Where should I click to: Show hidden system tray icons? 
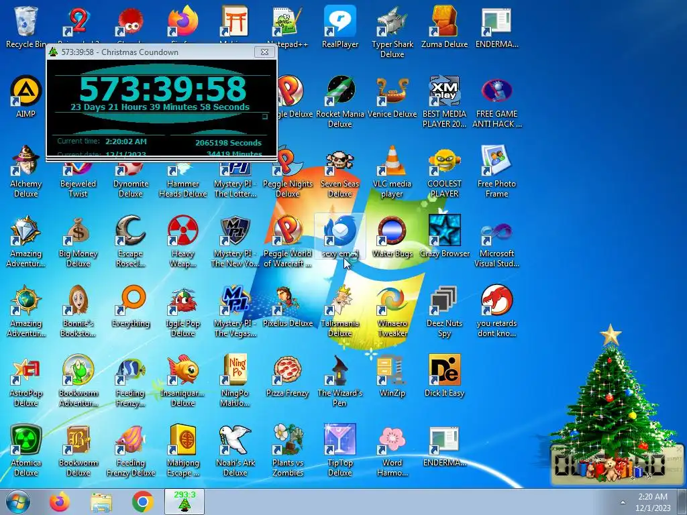point(623,502)
